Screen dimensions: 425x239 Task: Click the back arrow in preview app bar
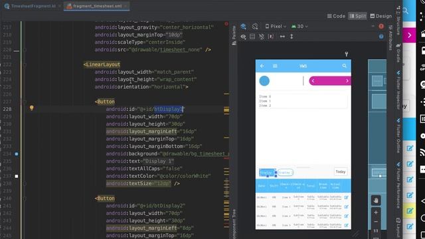tap(262, 66)
